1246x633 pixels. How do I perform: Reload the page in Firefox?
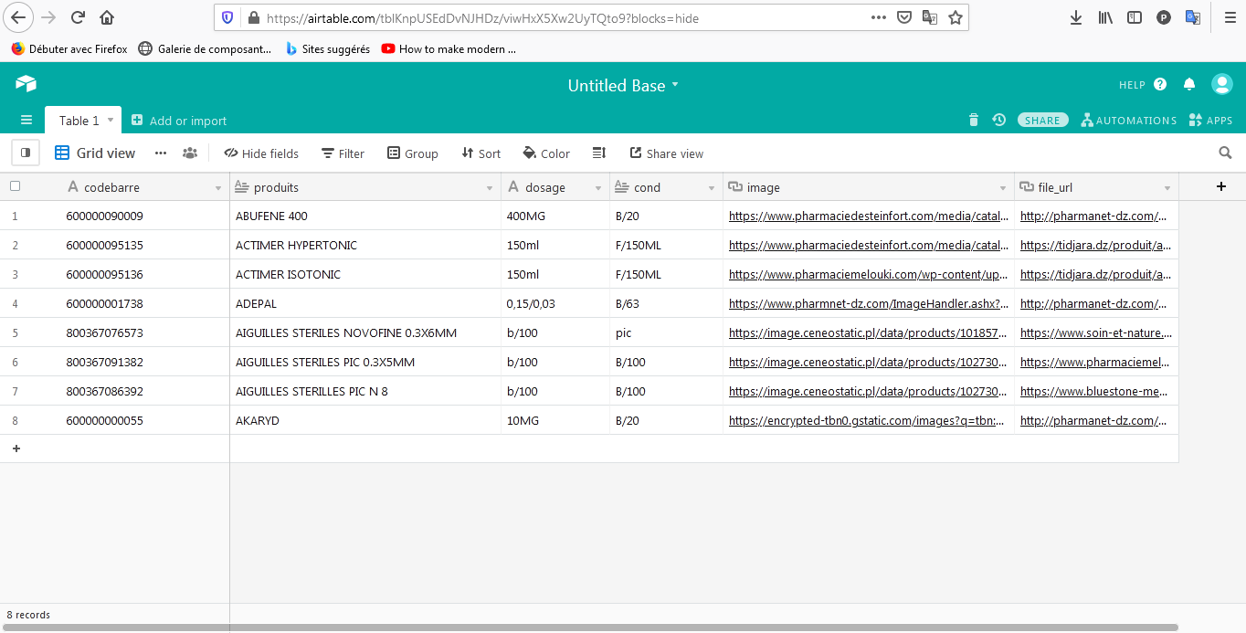(x=78, y=17)
